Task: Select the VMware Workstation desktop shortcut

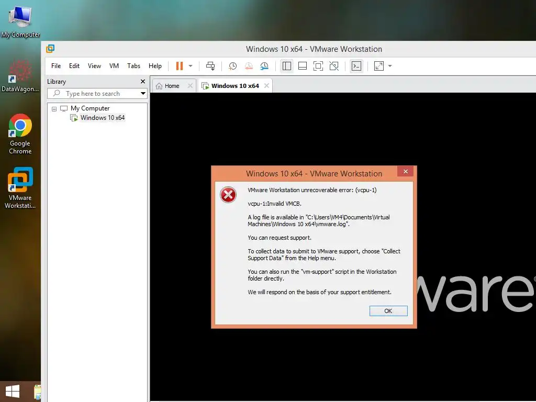Action: 20,188
